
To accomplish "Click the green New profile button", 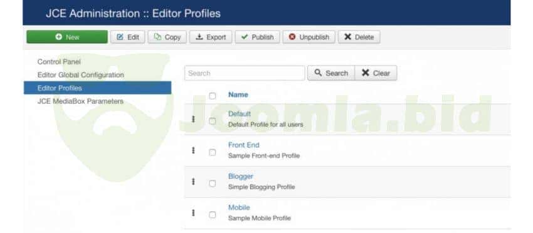I will point(67,37).
